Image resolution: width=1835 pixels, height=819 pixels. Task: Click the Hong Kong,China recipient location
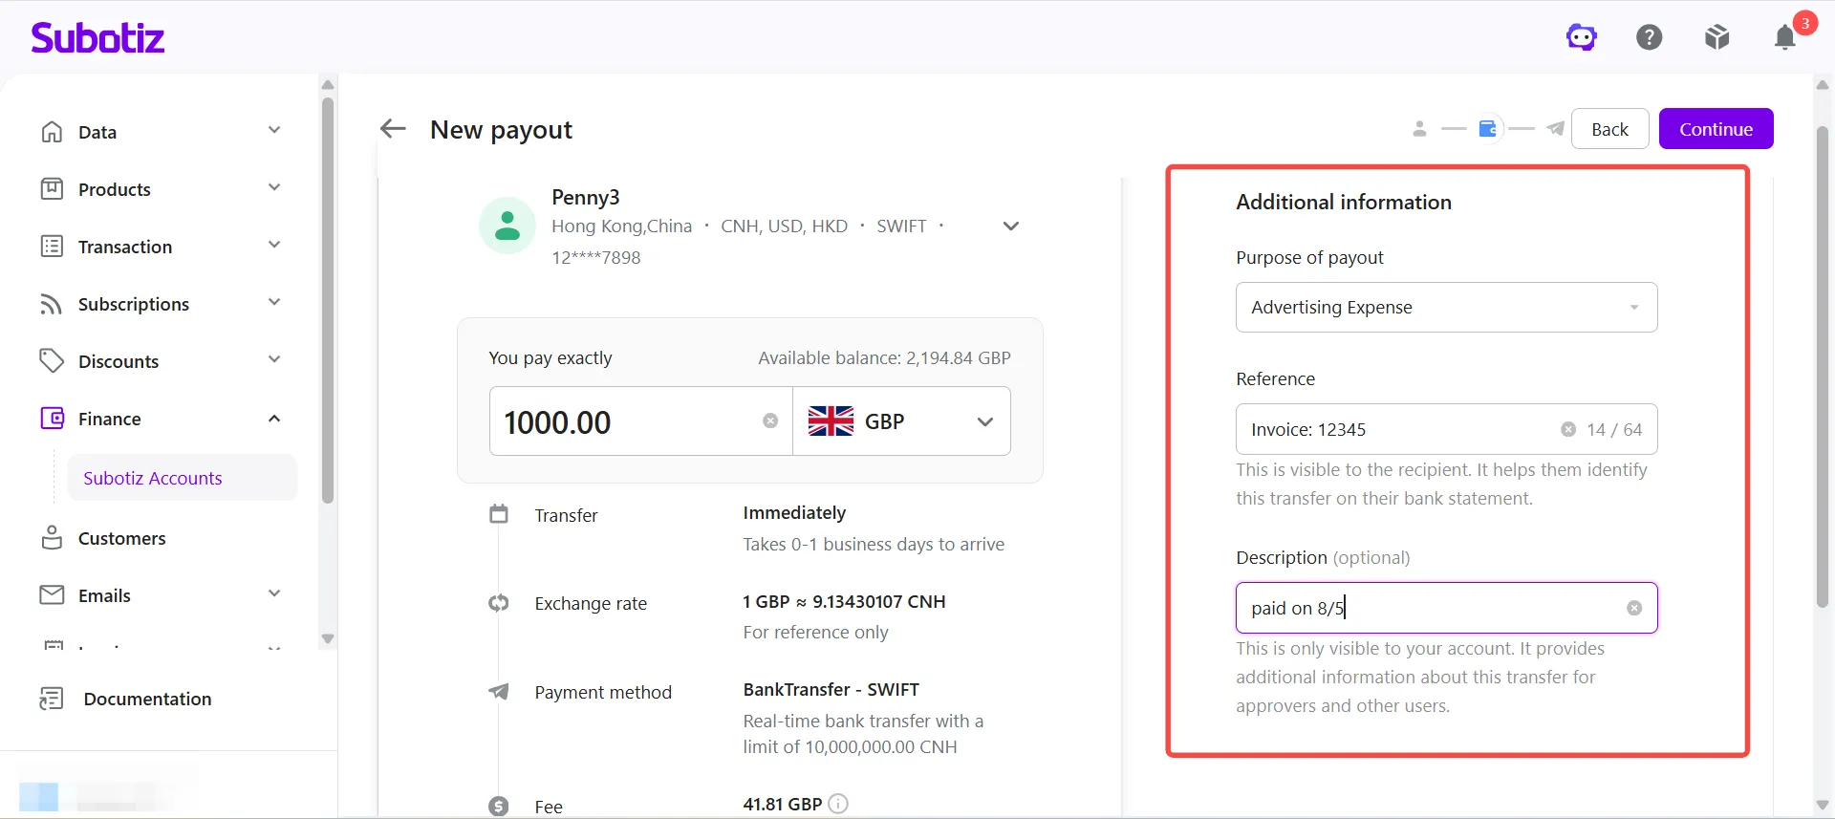[621, 226]
